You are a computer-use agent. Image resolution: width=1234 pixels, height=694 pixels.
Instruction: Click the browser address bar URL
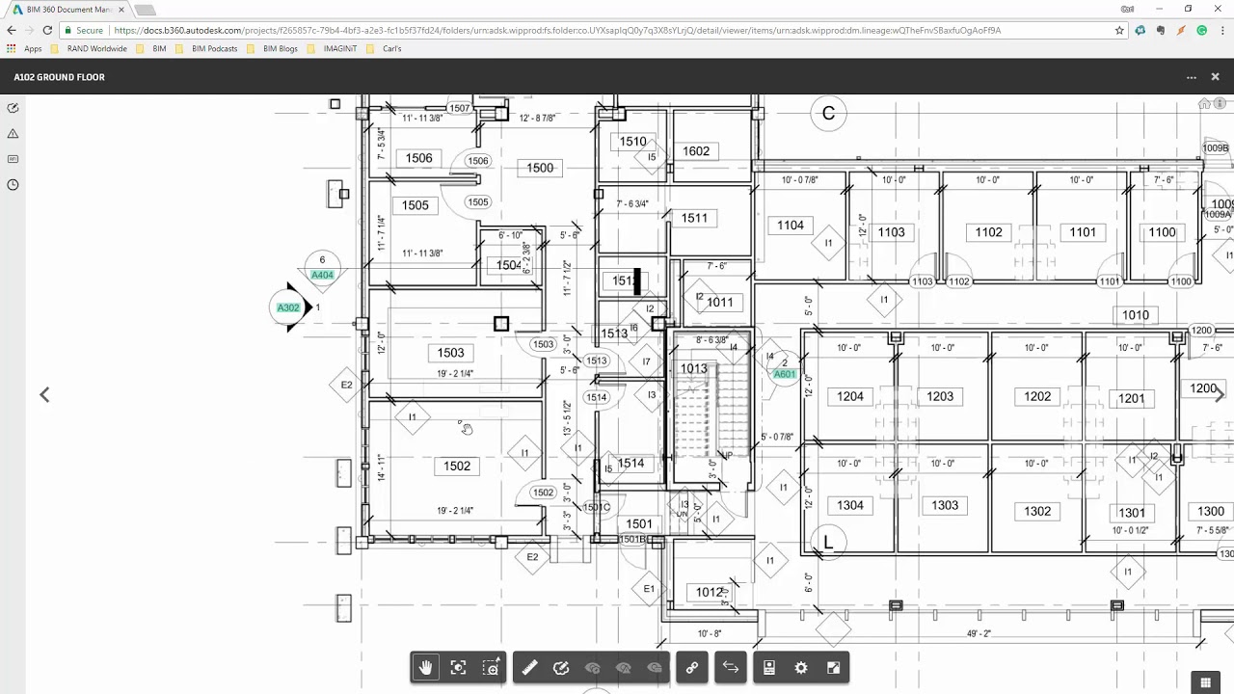pos(557,30)
